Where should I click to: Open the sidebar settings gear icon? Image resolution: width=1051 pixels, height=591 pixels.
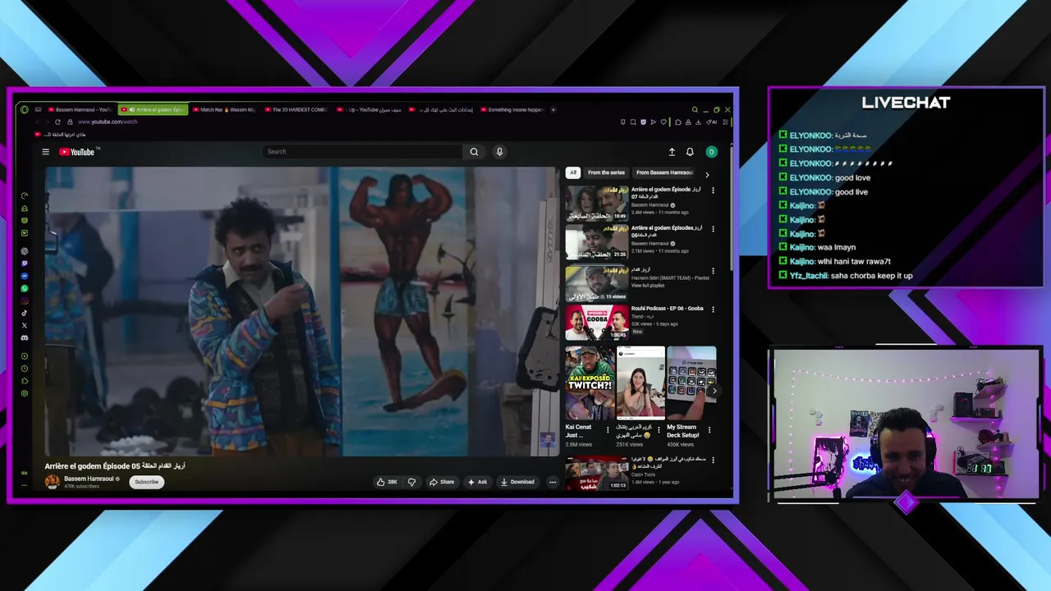25,393
